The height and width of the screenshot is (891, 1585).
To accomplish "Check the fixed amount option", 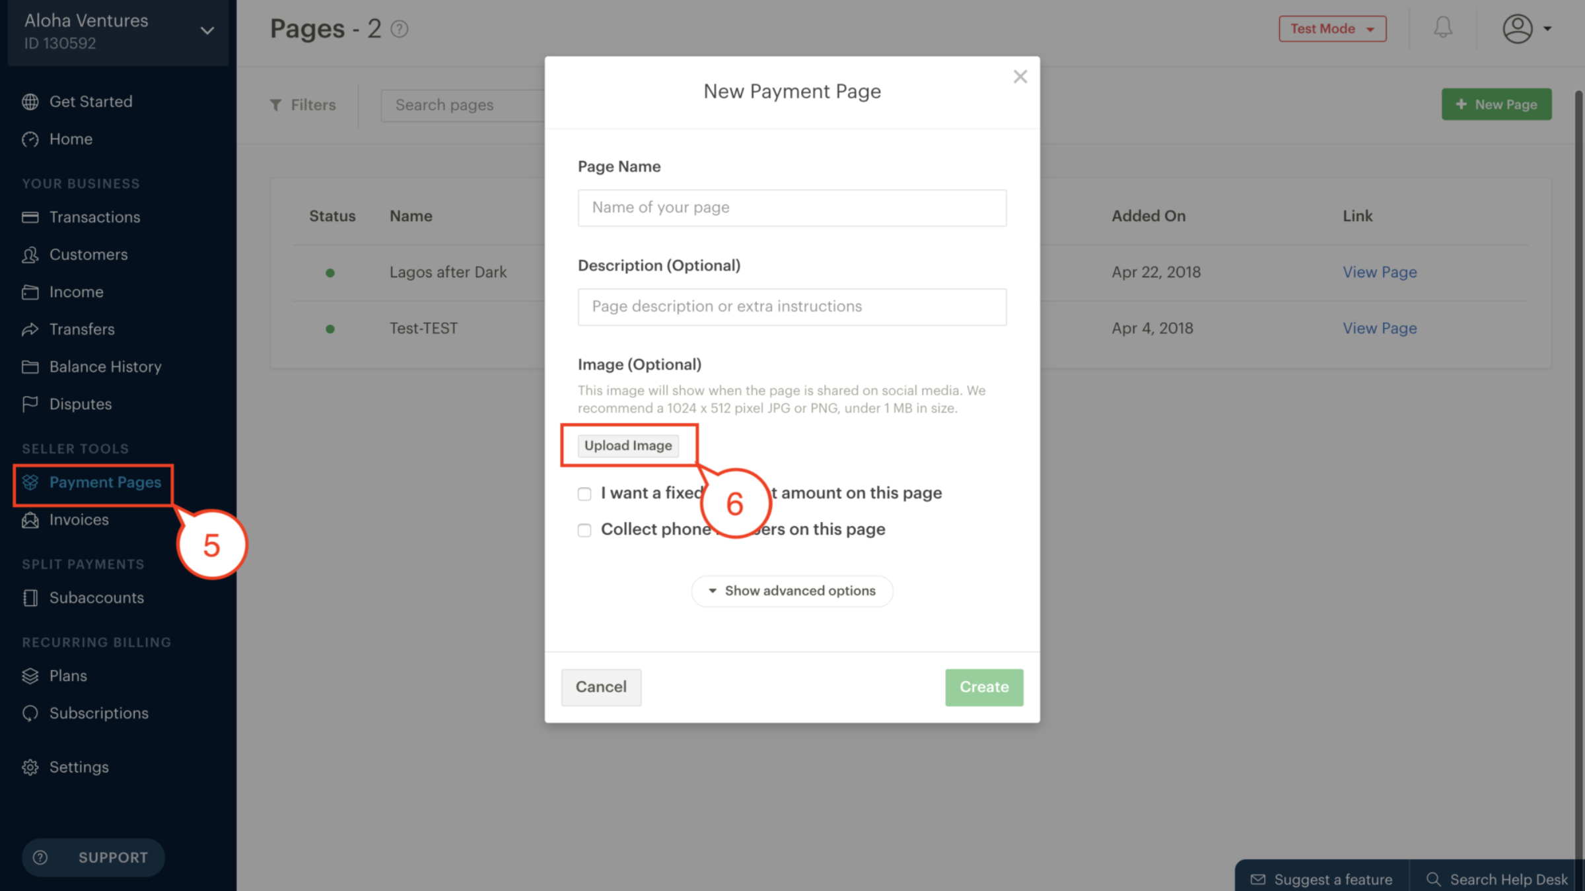I will [x=584, y=494].
